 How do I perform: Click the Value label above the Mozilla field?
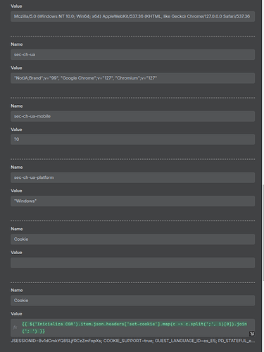(16, 6)
